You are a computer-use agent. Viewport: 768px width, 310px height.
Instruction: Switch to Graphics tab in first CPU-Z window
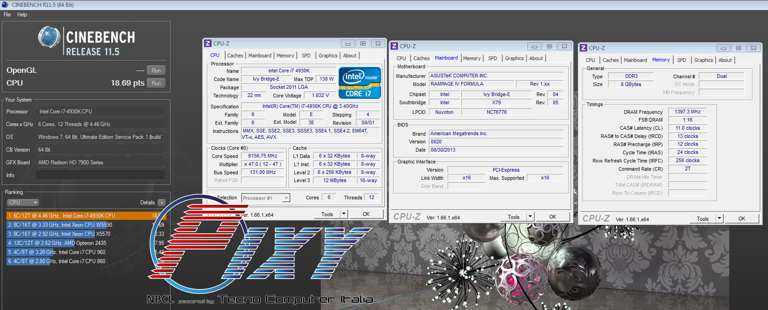coord(328,56)
